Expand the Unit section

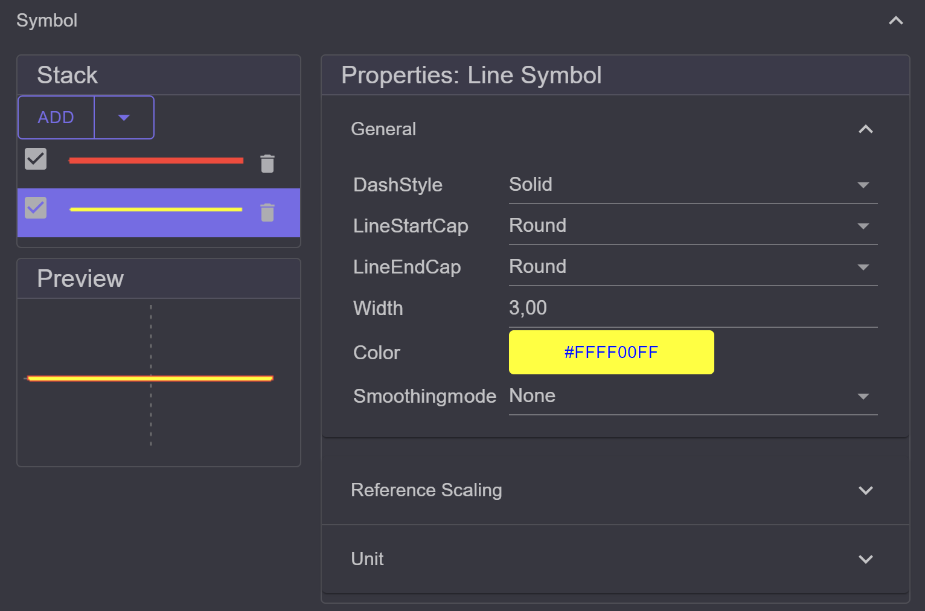[866, 559]
